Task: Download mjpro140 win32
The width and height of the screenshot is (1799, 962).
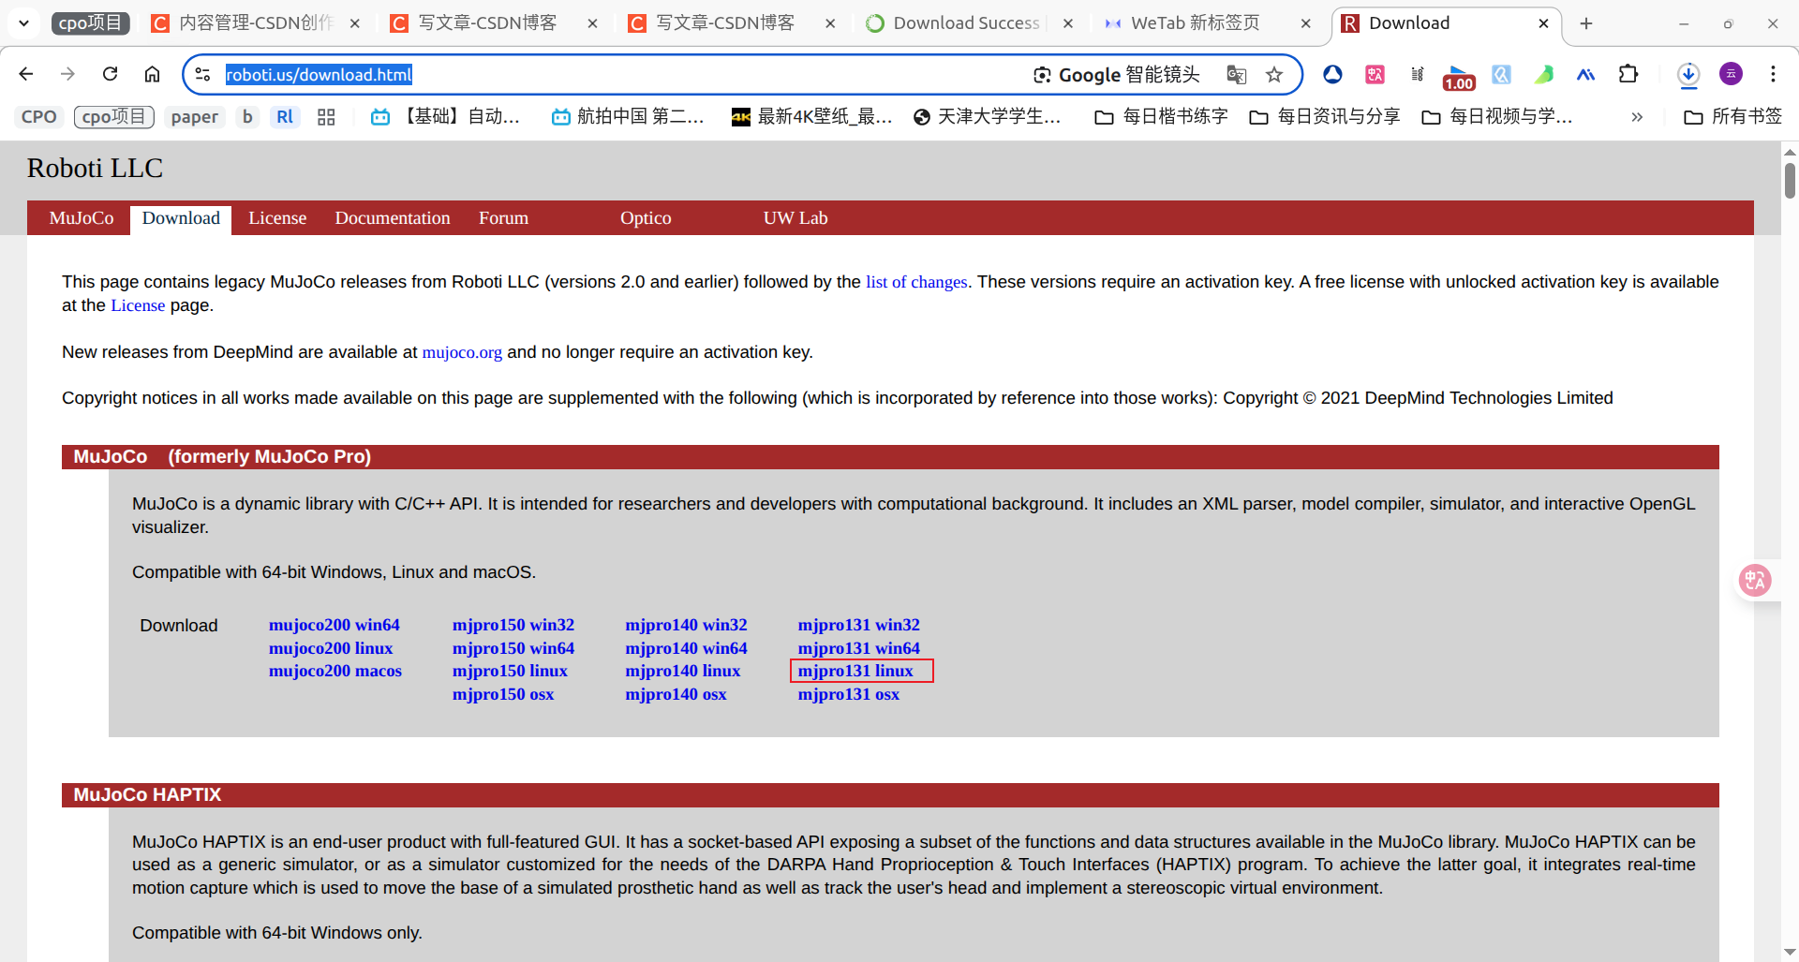Action: 686,625
